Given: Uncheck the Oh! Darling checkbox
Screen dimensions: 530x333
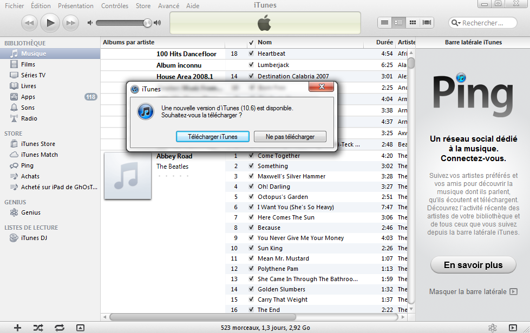Looking at the screenshot, I should (251, 187).
